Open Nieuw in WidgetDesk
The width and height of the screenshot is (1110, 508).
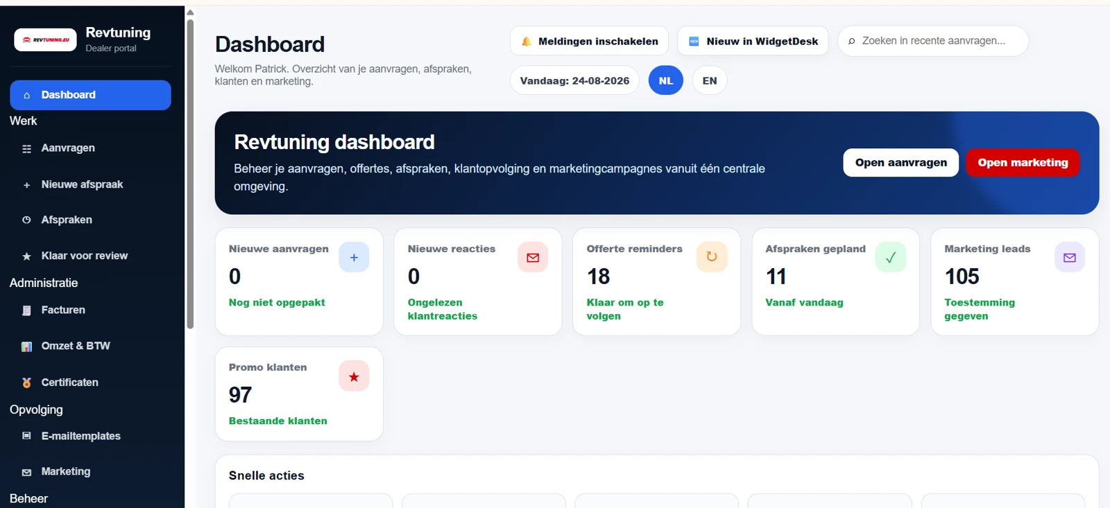753,41
